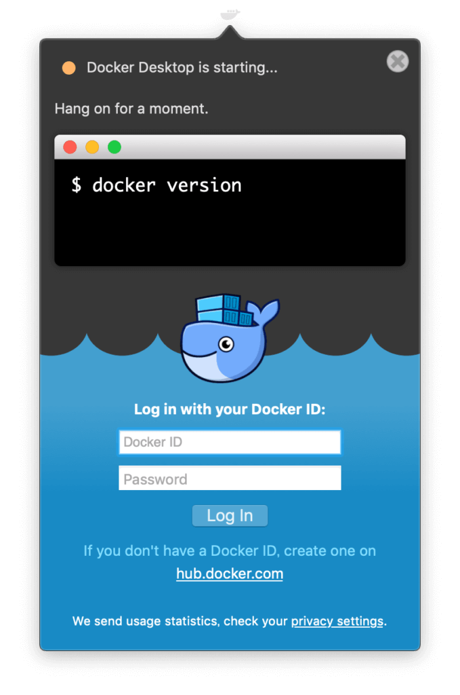Focus the Password input field
This screenshot has height=695, width=460.
point(230,478)
